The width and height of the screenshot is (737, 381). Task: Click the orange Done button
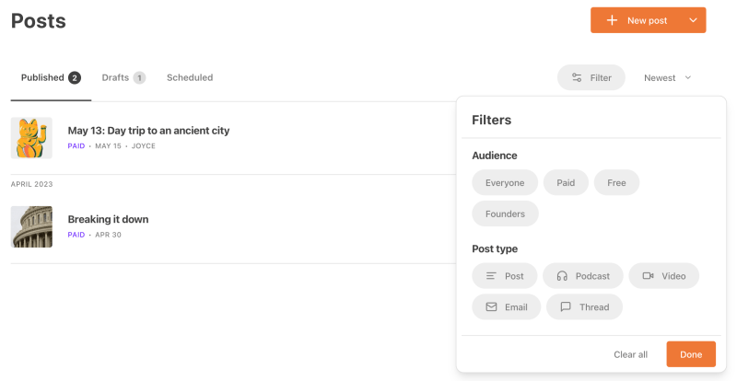point(690,354)
